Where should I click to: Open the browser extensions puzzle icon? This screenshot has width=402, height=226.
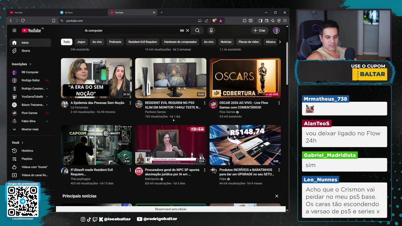click(245, 21)
